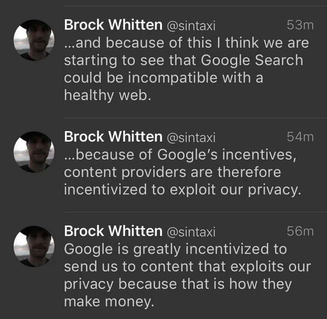Image resolution: width=327 pixels, height=319 pixels.
Task: Select the Brock Whitten name on the 56m tweet
Action: [113, 231]
